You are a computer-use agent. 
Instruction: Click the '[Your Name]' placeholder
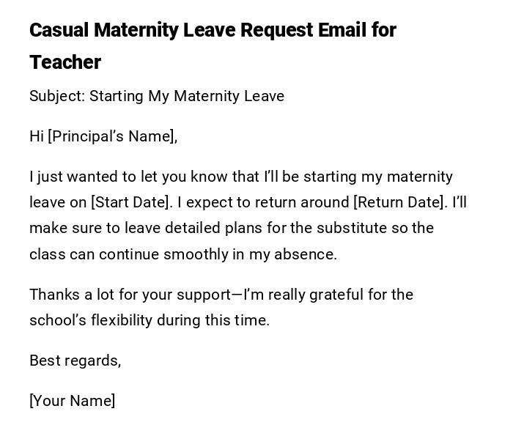point(73,401)
